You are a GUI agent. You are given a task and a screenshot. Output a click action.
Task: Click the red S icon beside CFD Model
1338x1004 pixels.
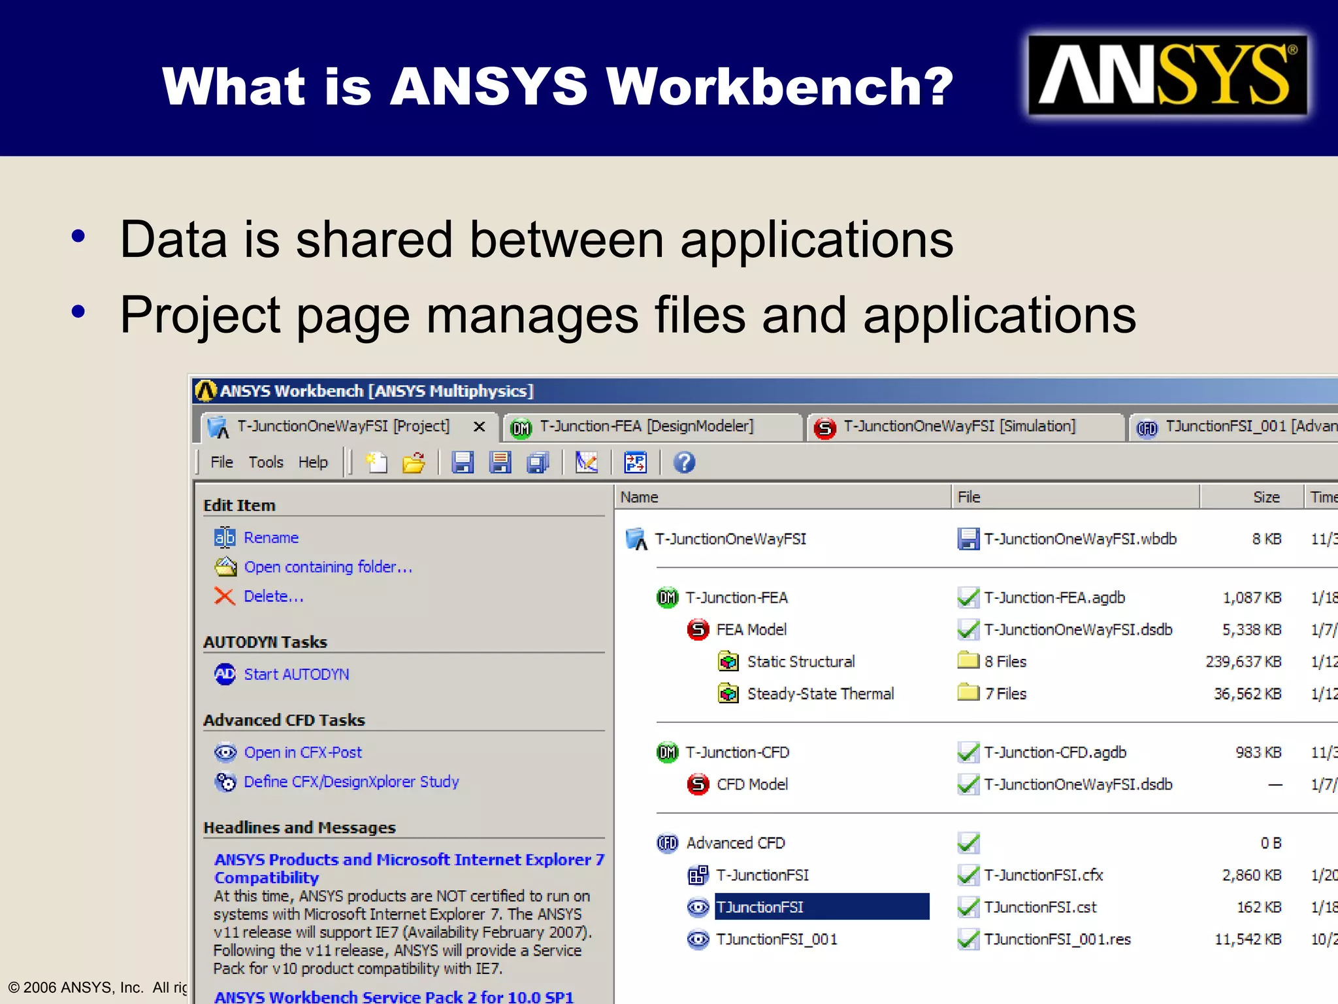point(698,784)
